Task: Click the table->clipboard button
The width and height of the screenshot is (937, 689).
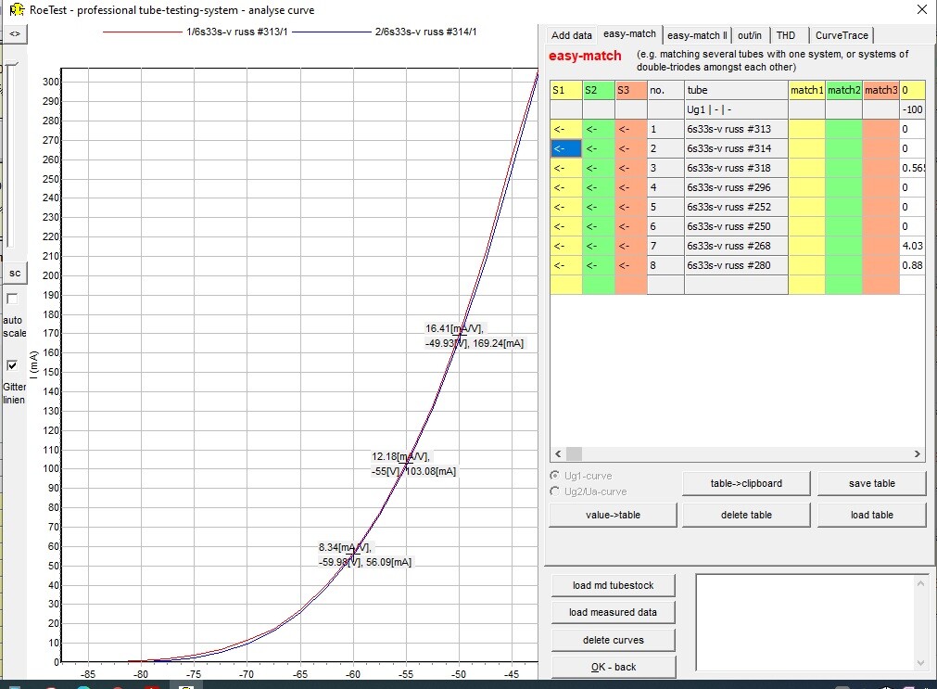Action: point(746,483)
